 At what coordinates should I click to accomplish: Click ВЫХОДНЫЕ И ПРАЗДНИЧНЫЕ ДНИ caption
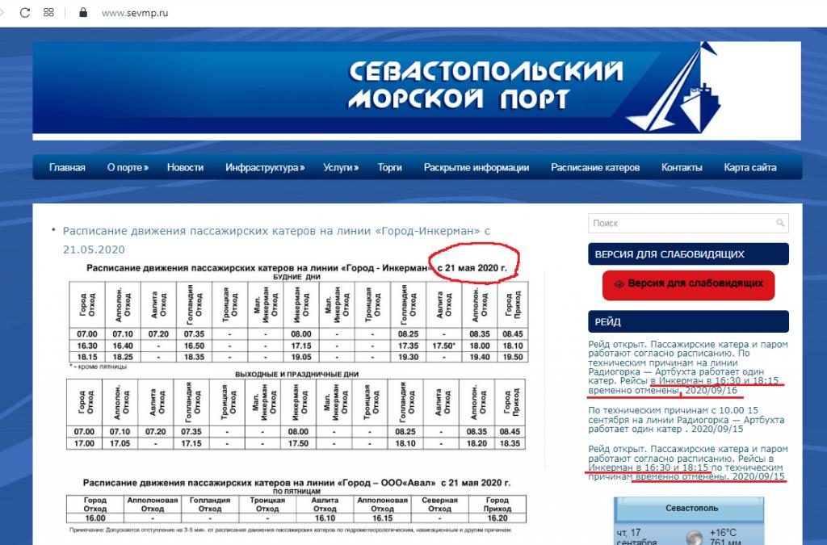[296, 374]
